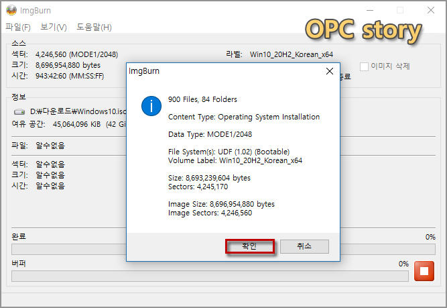Click source sector value '4,246,560 (MODE1/2048)'
Image resolution: width=447 pixels, height=308 pixels.
pos(76,54)
